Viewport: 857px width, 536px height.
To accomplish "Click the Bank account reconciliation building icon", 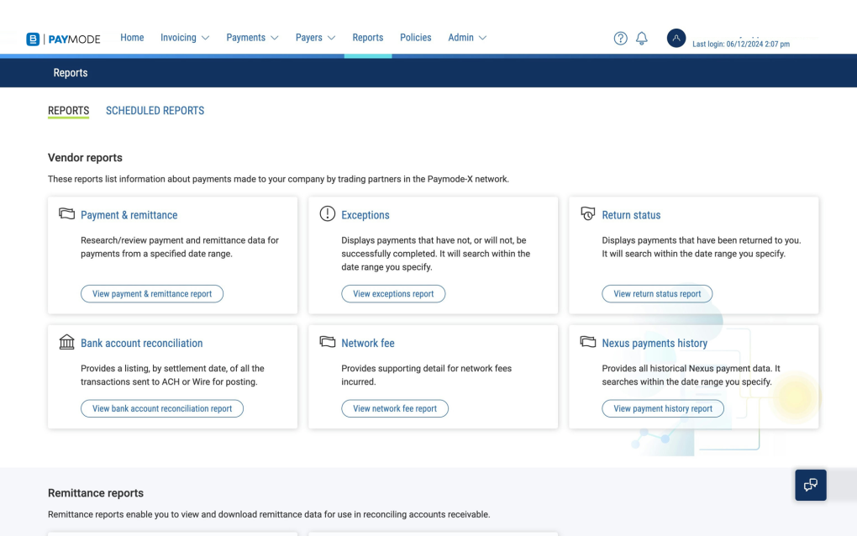I will [66, 342].
